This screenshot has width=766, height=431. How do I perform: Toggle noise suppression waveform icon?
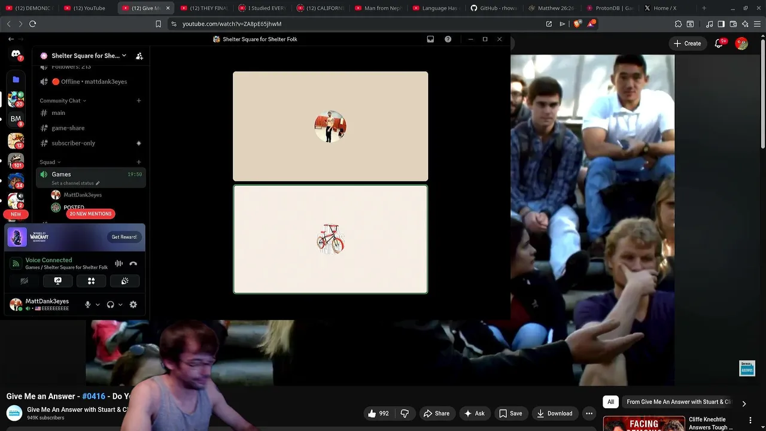[x=118, y=263]
